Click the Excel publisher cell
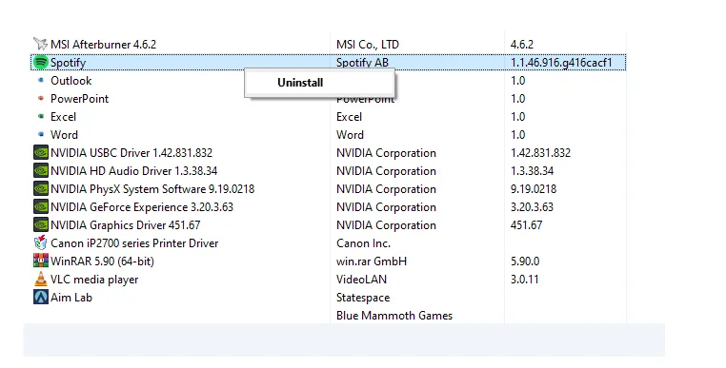Image resolution: width=726 pixels, height=368 pixels. click(349, 117)
